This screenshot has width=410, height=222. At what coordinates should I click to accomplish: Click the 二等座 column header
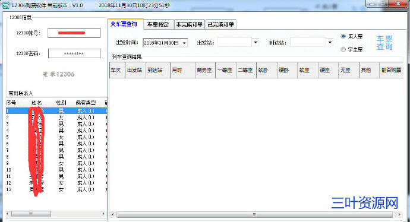[246, 70]
